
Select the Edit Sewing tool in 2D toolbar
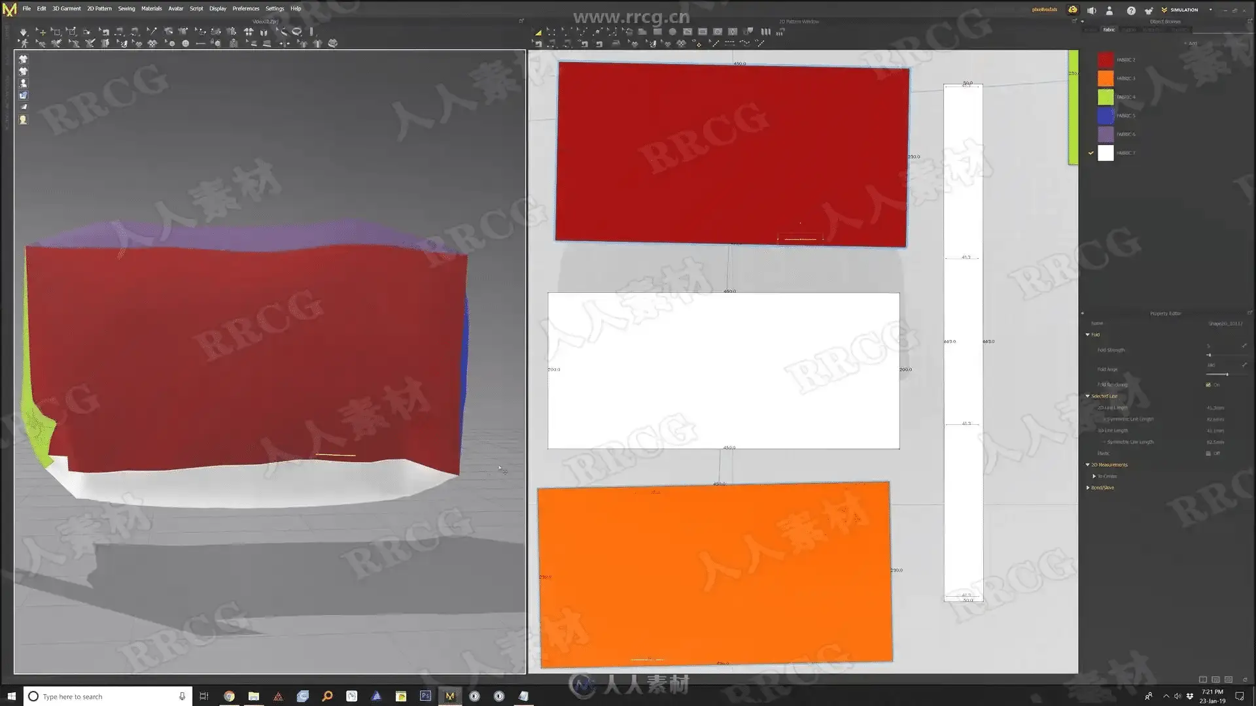(x=537, y=44)
